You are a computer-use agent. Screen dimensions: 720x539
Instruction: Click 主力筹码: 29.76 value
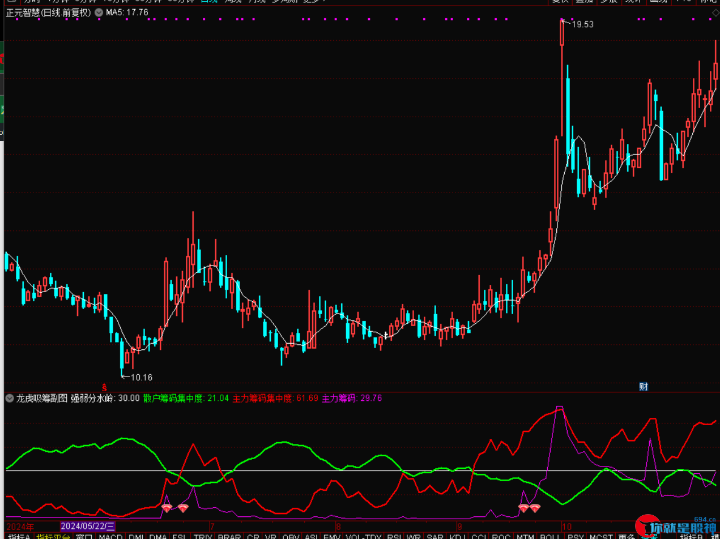352,398
